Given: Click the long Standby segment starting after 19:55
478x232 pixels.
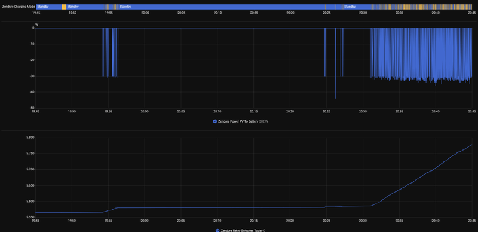Looking at the screenshot, I should [222, 7].
